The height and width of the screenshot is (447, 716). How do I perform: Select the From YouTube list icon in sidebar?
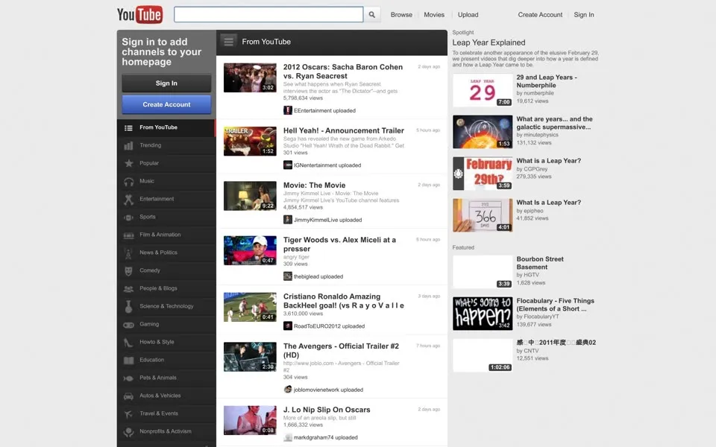tap(129, 127)
